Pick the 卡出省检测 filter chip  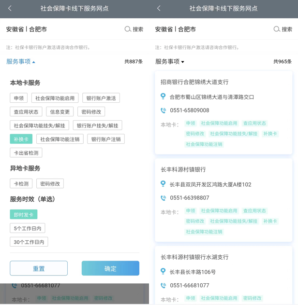26,152
